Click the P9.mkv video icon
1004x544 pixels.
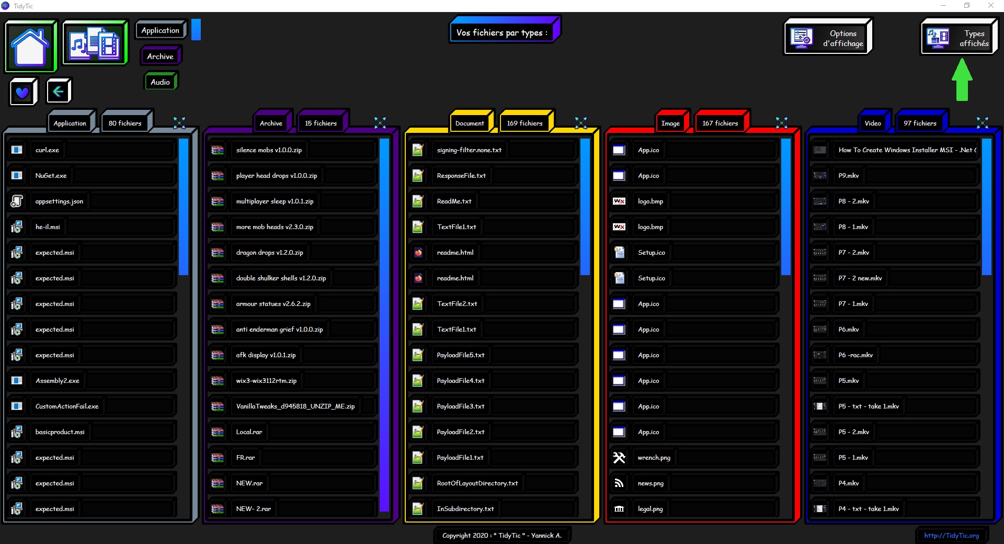tap(820, 176)
